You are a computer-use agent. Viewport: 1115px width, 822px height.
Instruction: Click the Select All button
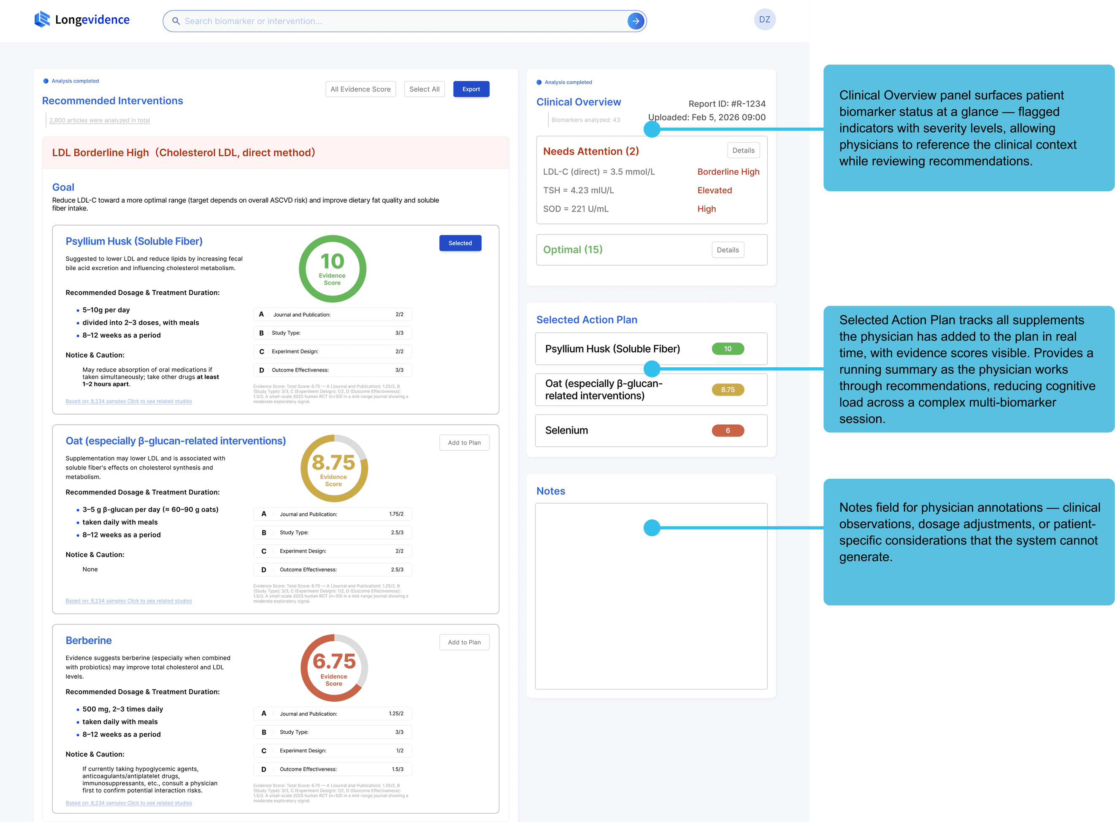click(x=424, y=89)
